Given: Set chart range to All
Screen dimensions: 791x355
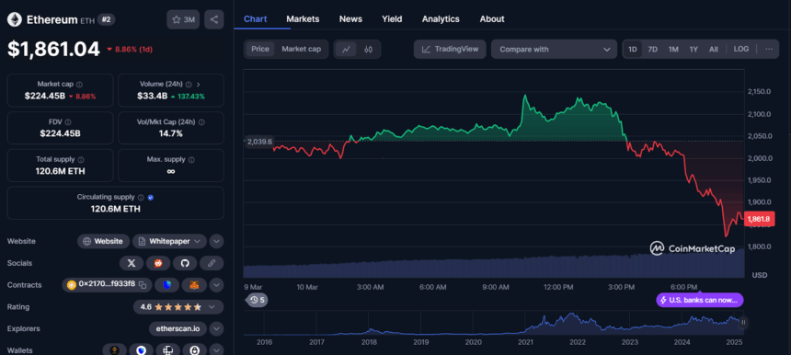Looking at the screenshot, I should [714, 49].
